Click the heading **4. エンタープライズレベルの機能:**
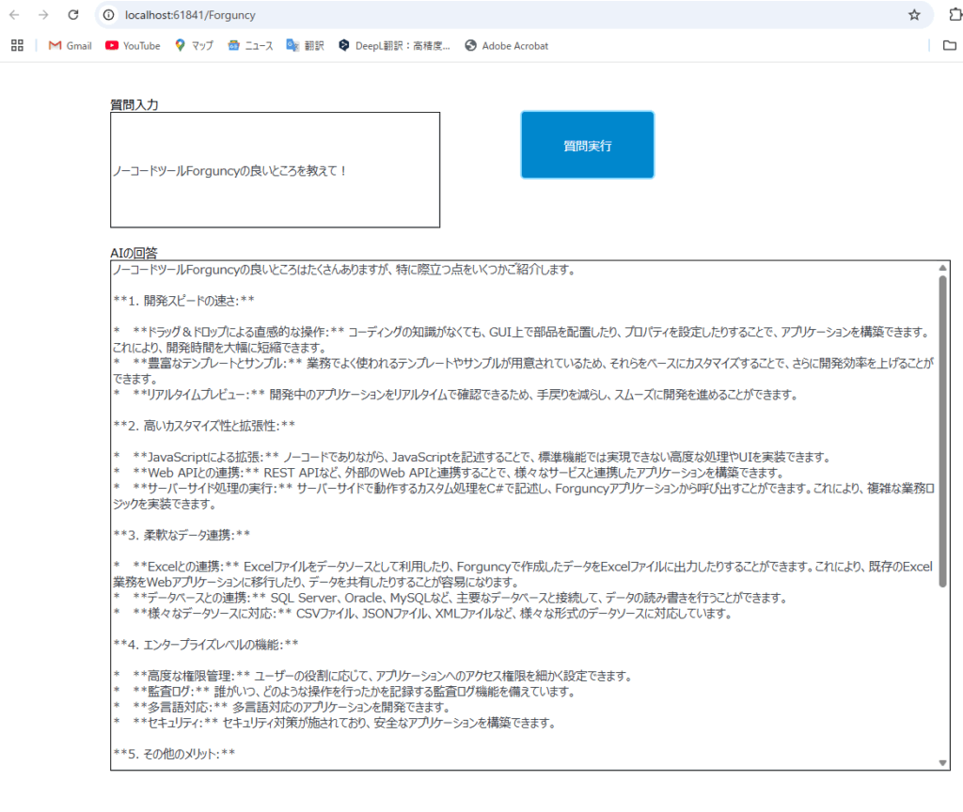Image resolution: width=963 pixels, height=812 pixels. pyautogui.click(x=206, y=645)
